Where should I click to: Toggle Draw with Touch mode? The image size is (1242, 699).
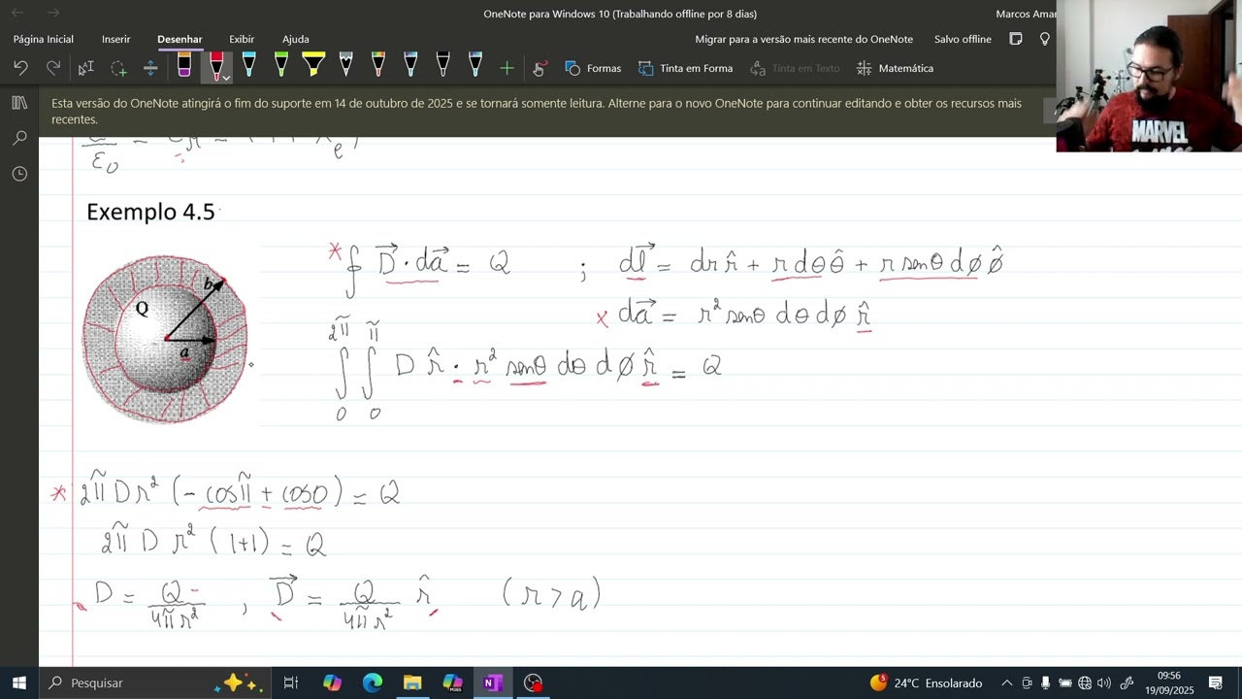point(539,68)
